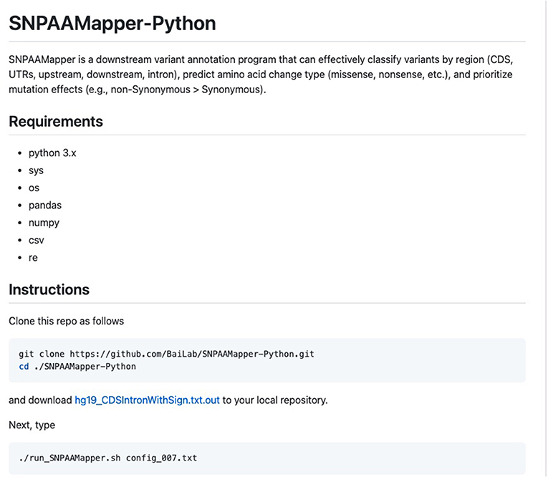548x477 pixels.
Task: Select the csv requirement list item
Action: (37, 241)
